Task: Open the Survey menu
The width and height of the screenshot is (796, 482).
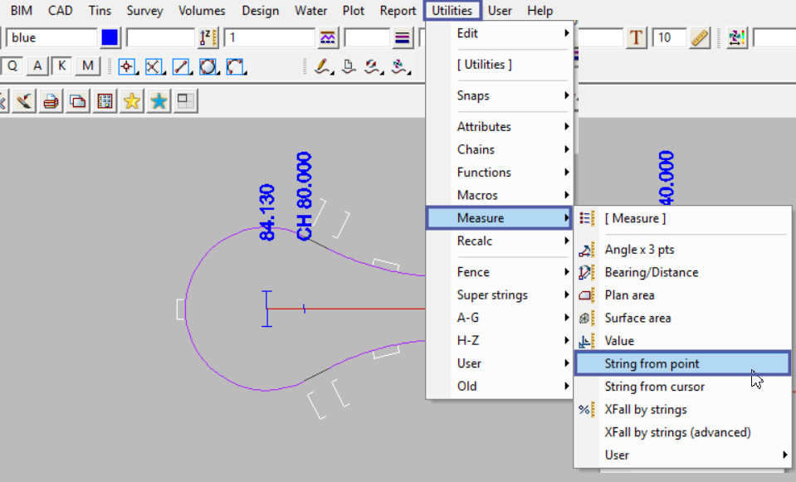Action: point(144,11)
